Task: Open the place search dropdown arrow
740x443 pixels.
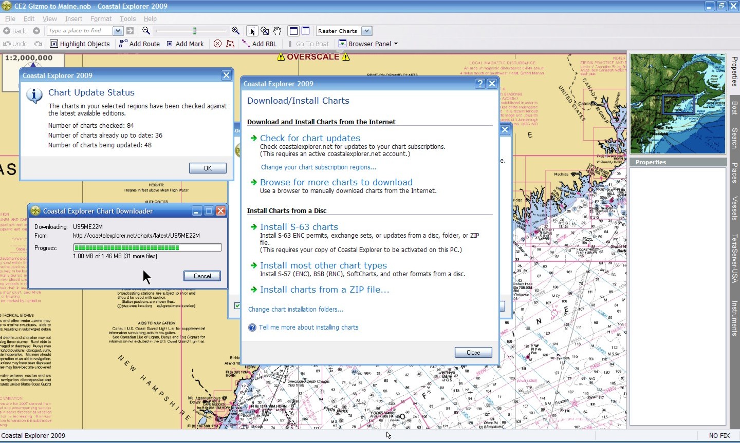Action: click(x=118, y=31)
